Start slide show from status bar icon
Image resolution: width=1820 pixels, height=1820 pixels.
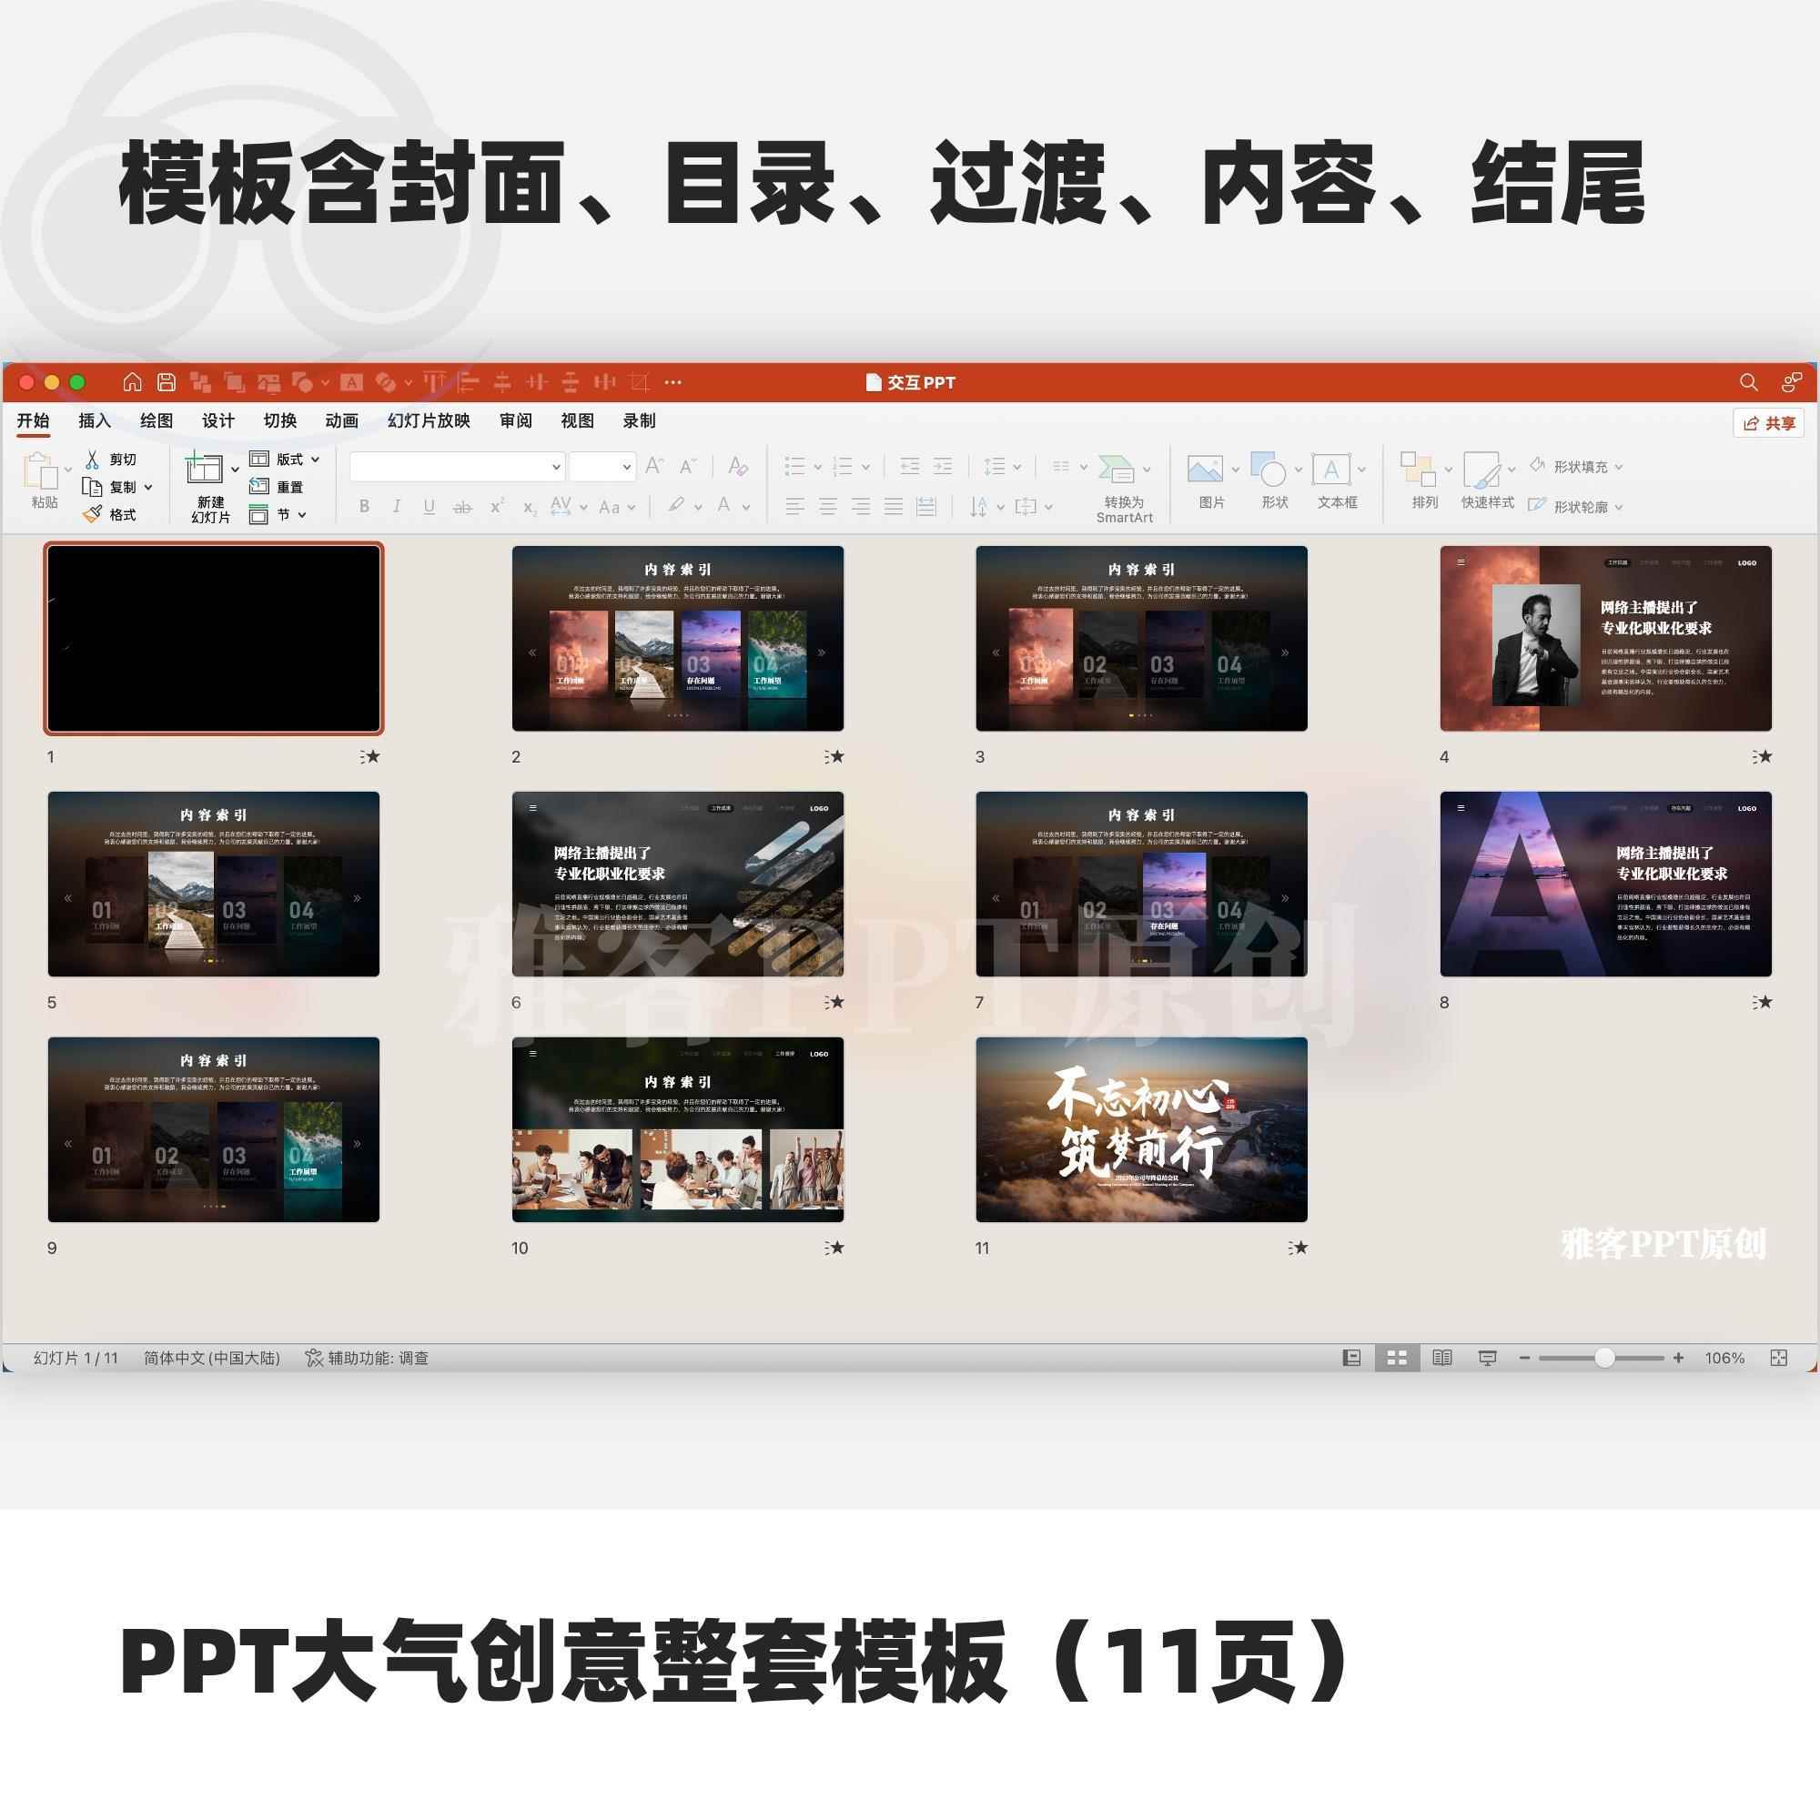tap(1488, 1358)
